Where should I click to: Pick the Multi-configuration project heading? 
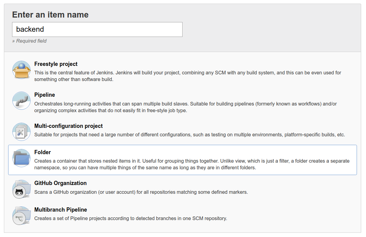tap(69, 126)
